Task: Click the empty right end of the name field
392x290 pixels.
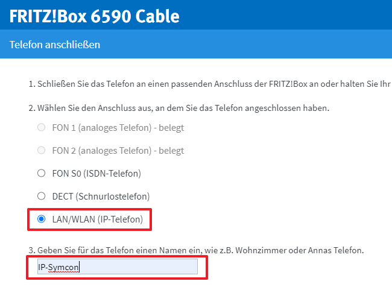Action: point(175,266)
